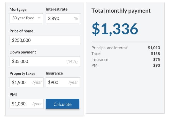
Task: Click the (14%) down payment percentage
Action: pyautogui.click(x=72, y=61)
